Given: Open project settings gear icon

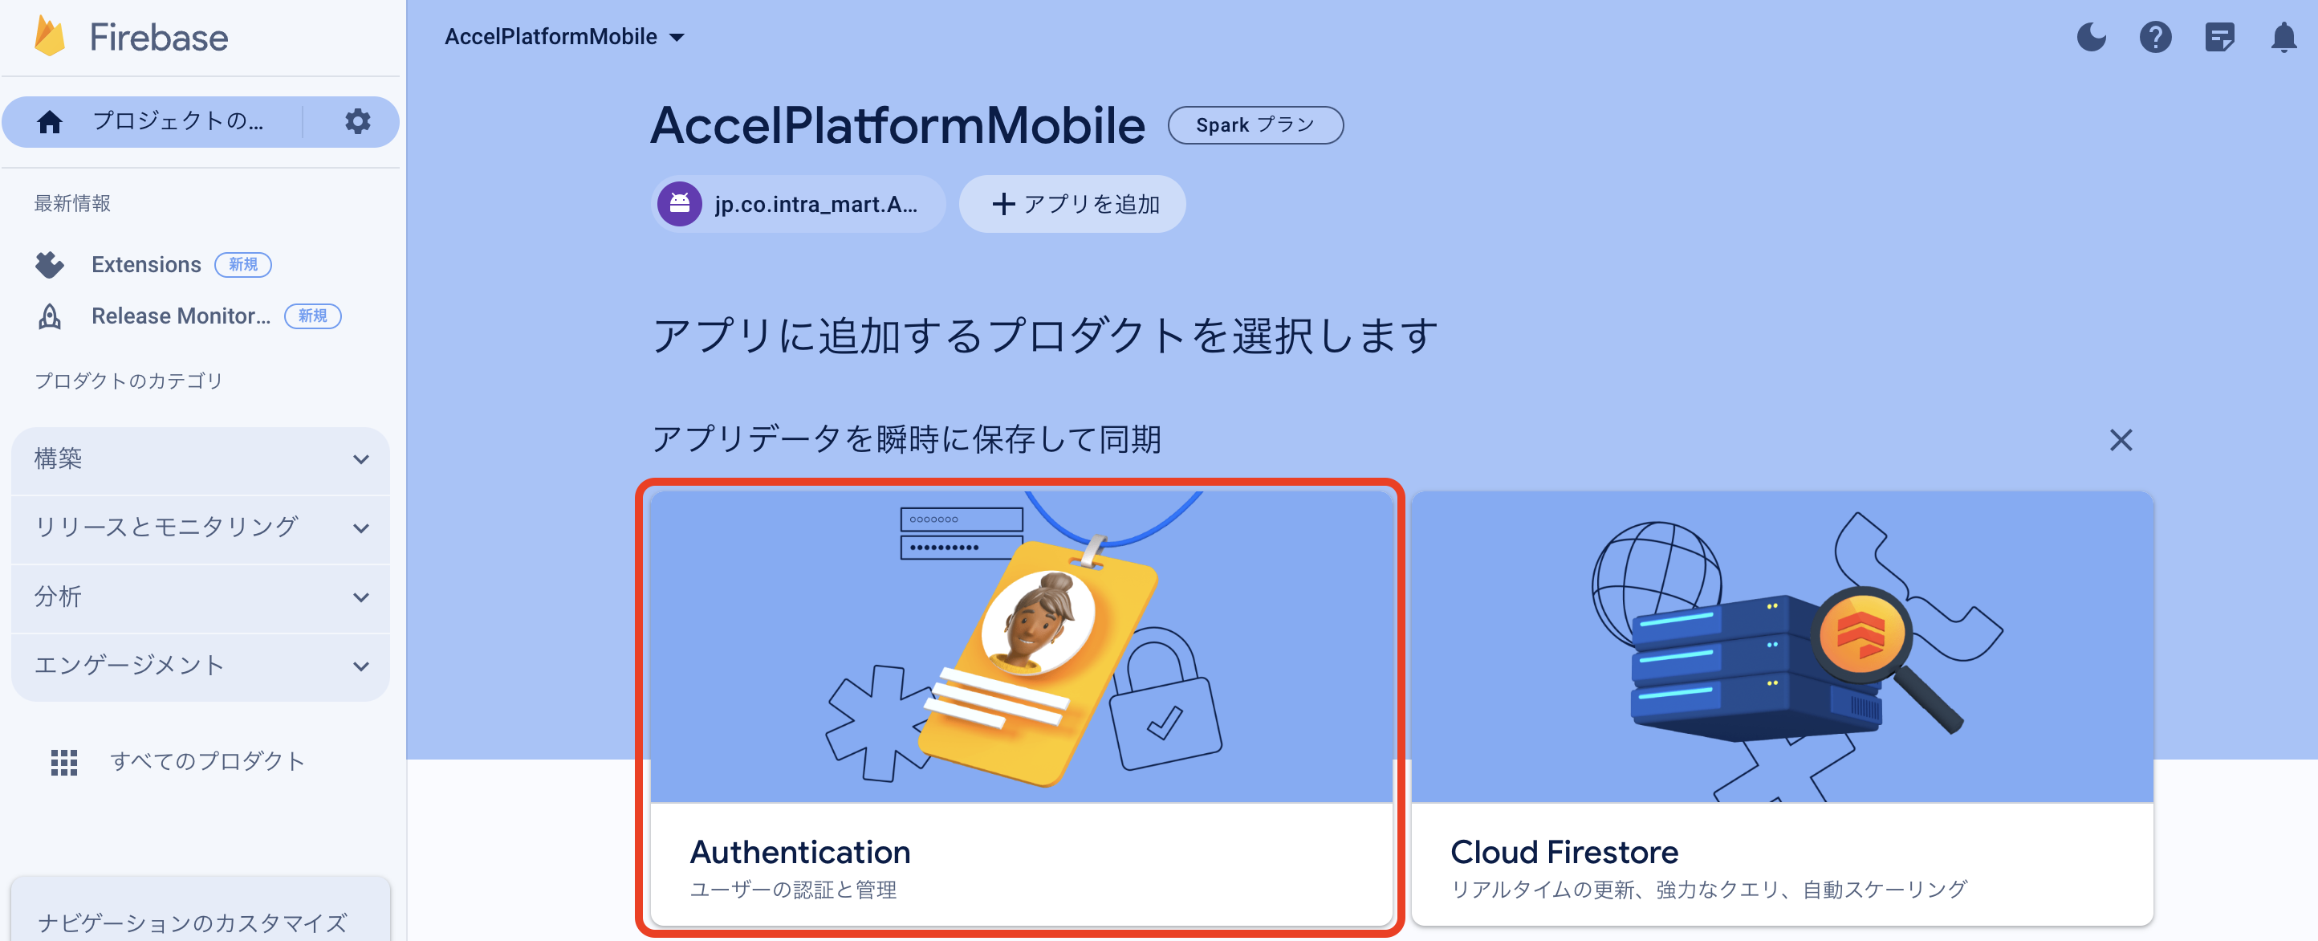Looking at the screenshot, I should [357, 120].
